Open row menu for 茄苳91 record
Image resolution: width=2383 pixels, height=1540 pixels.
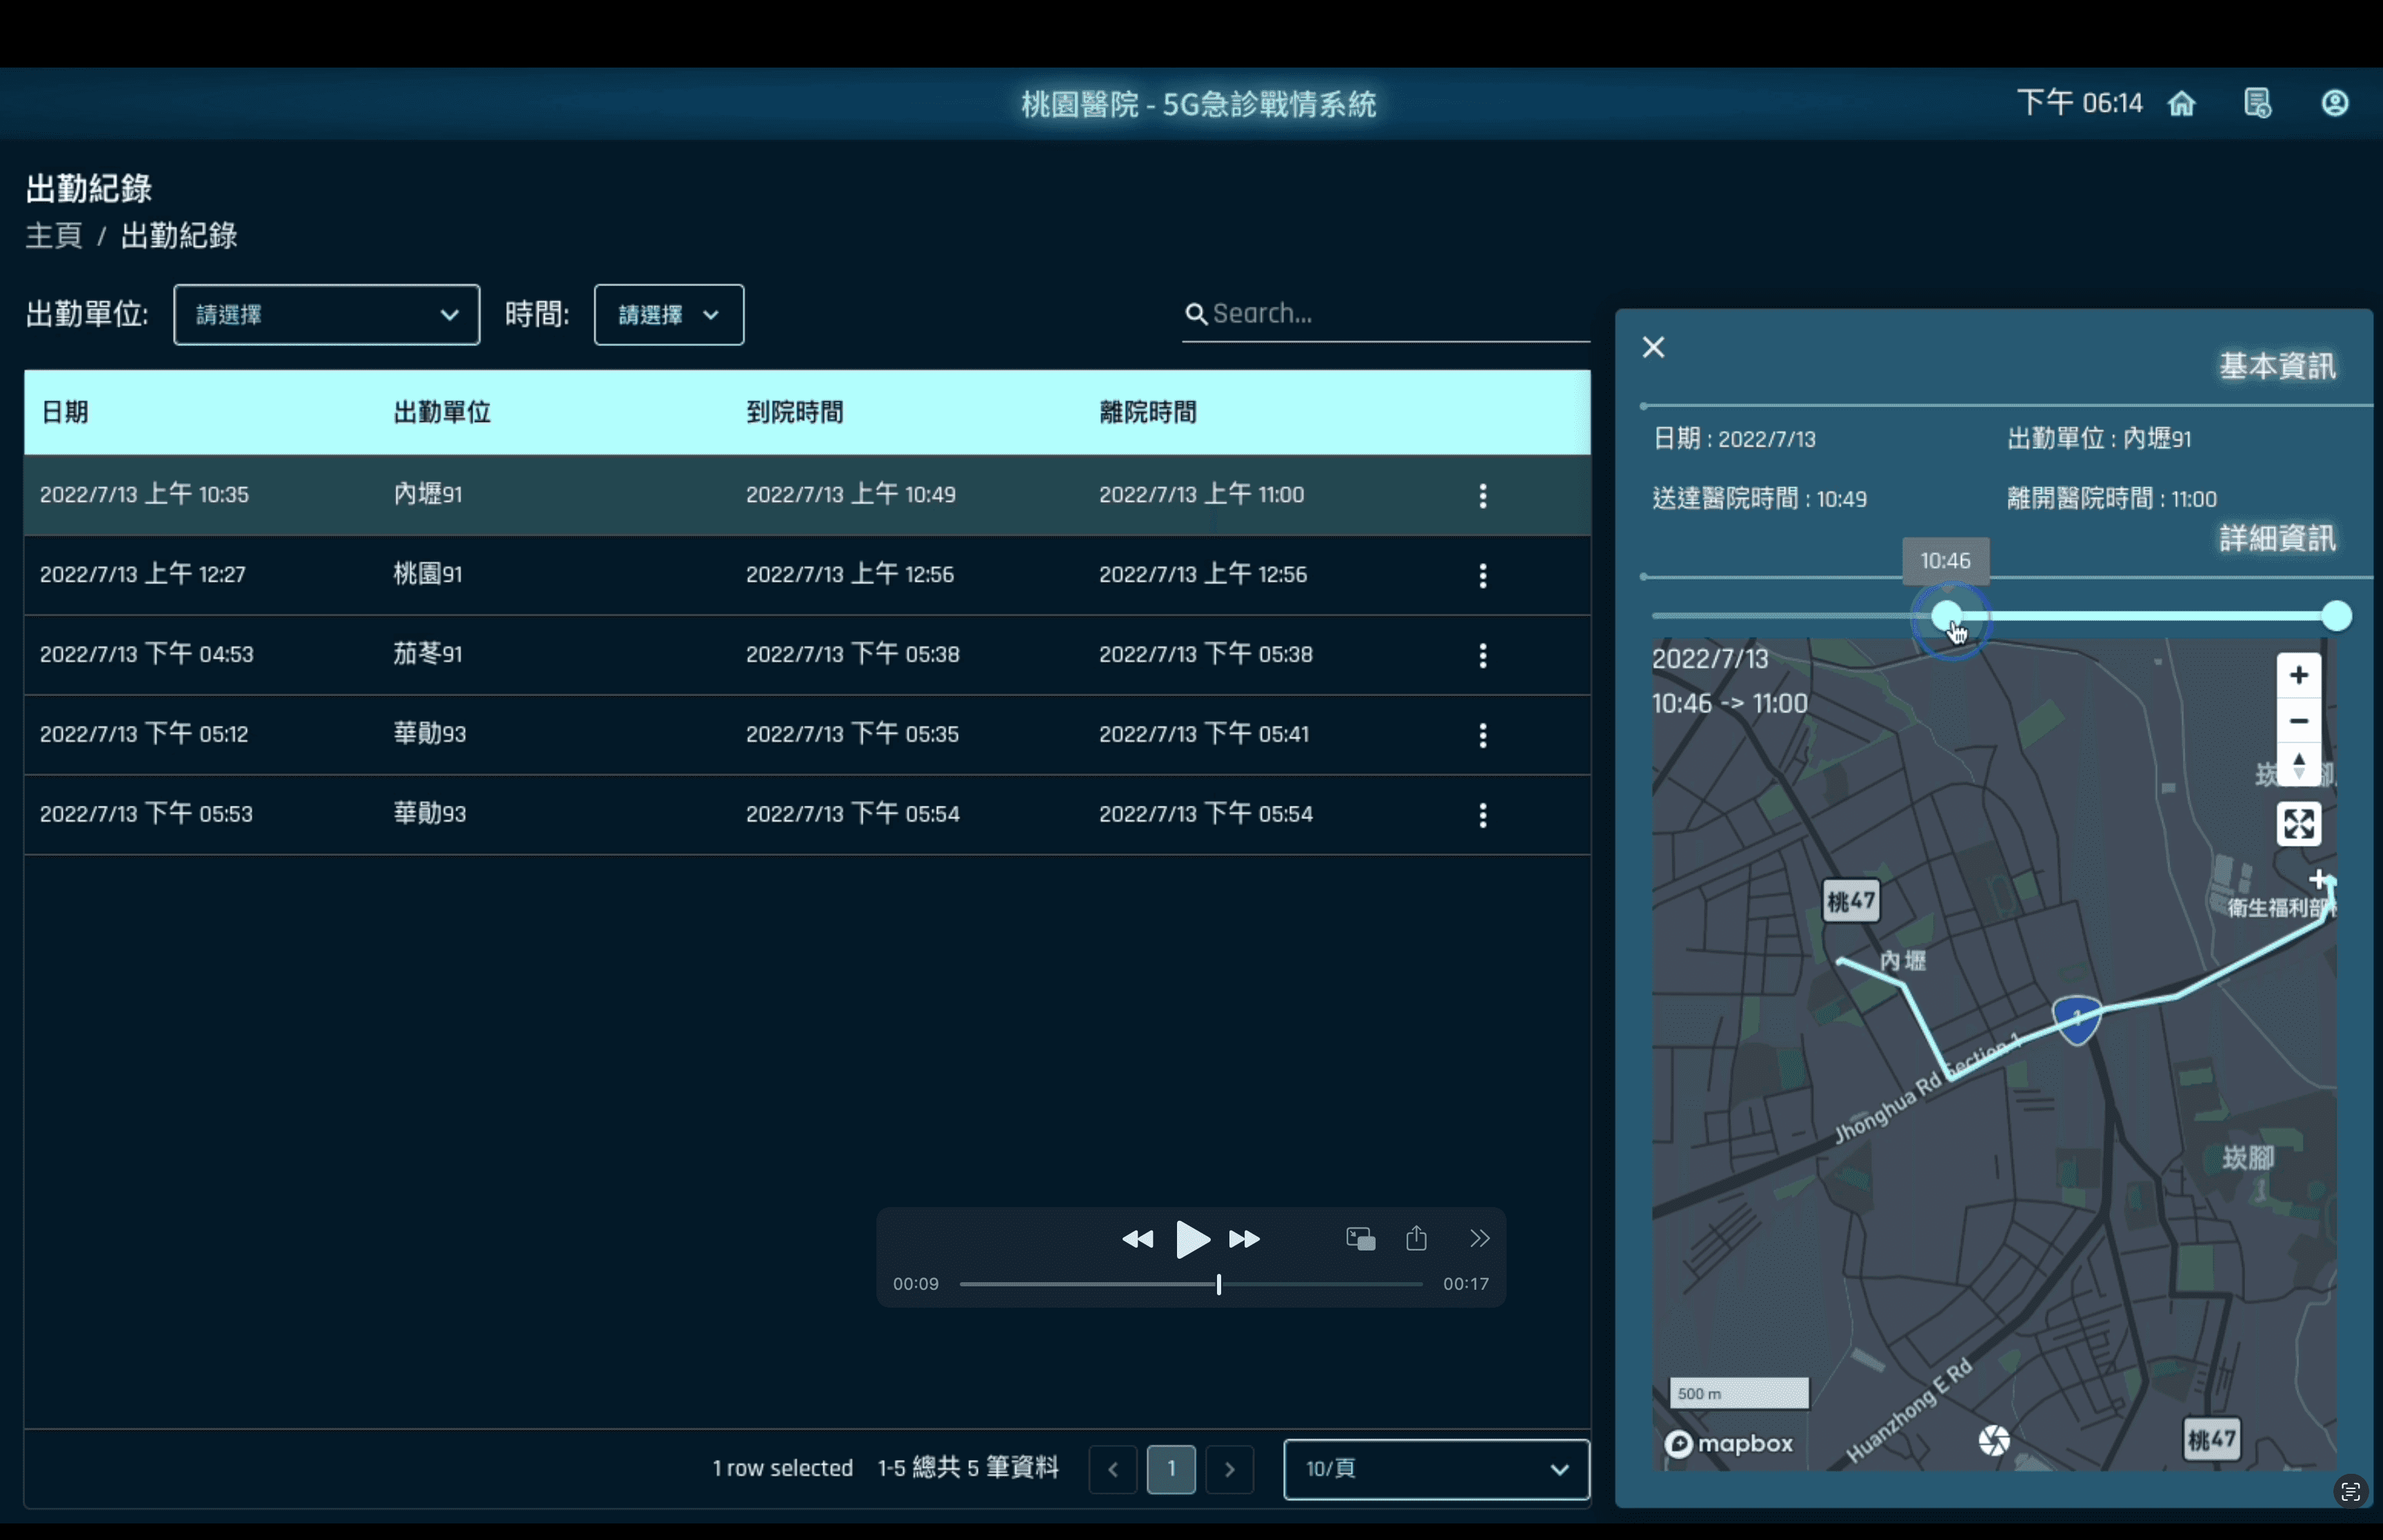coord(1483,655)
